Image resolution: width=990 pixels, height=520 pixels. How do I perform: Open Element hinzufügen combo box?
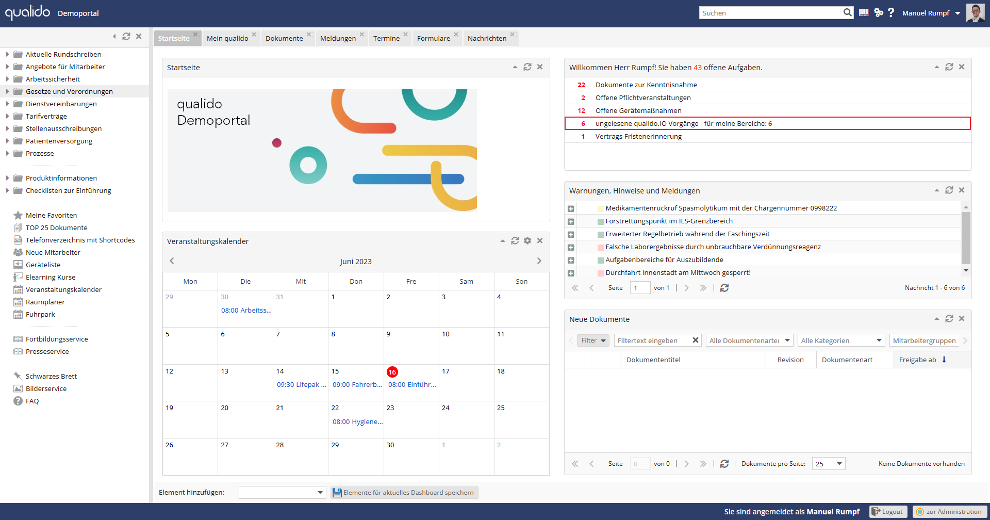click(283, 493)
